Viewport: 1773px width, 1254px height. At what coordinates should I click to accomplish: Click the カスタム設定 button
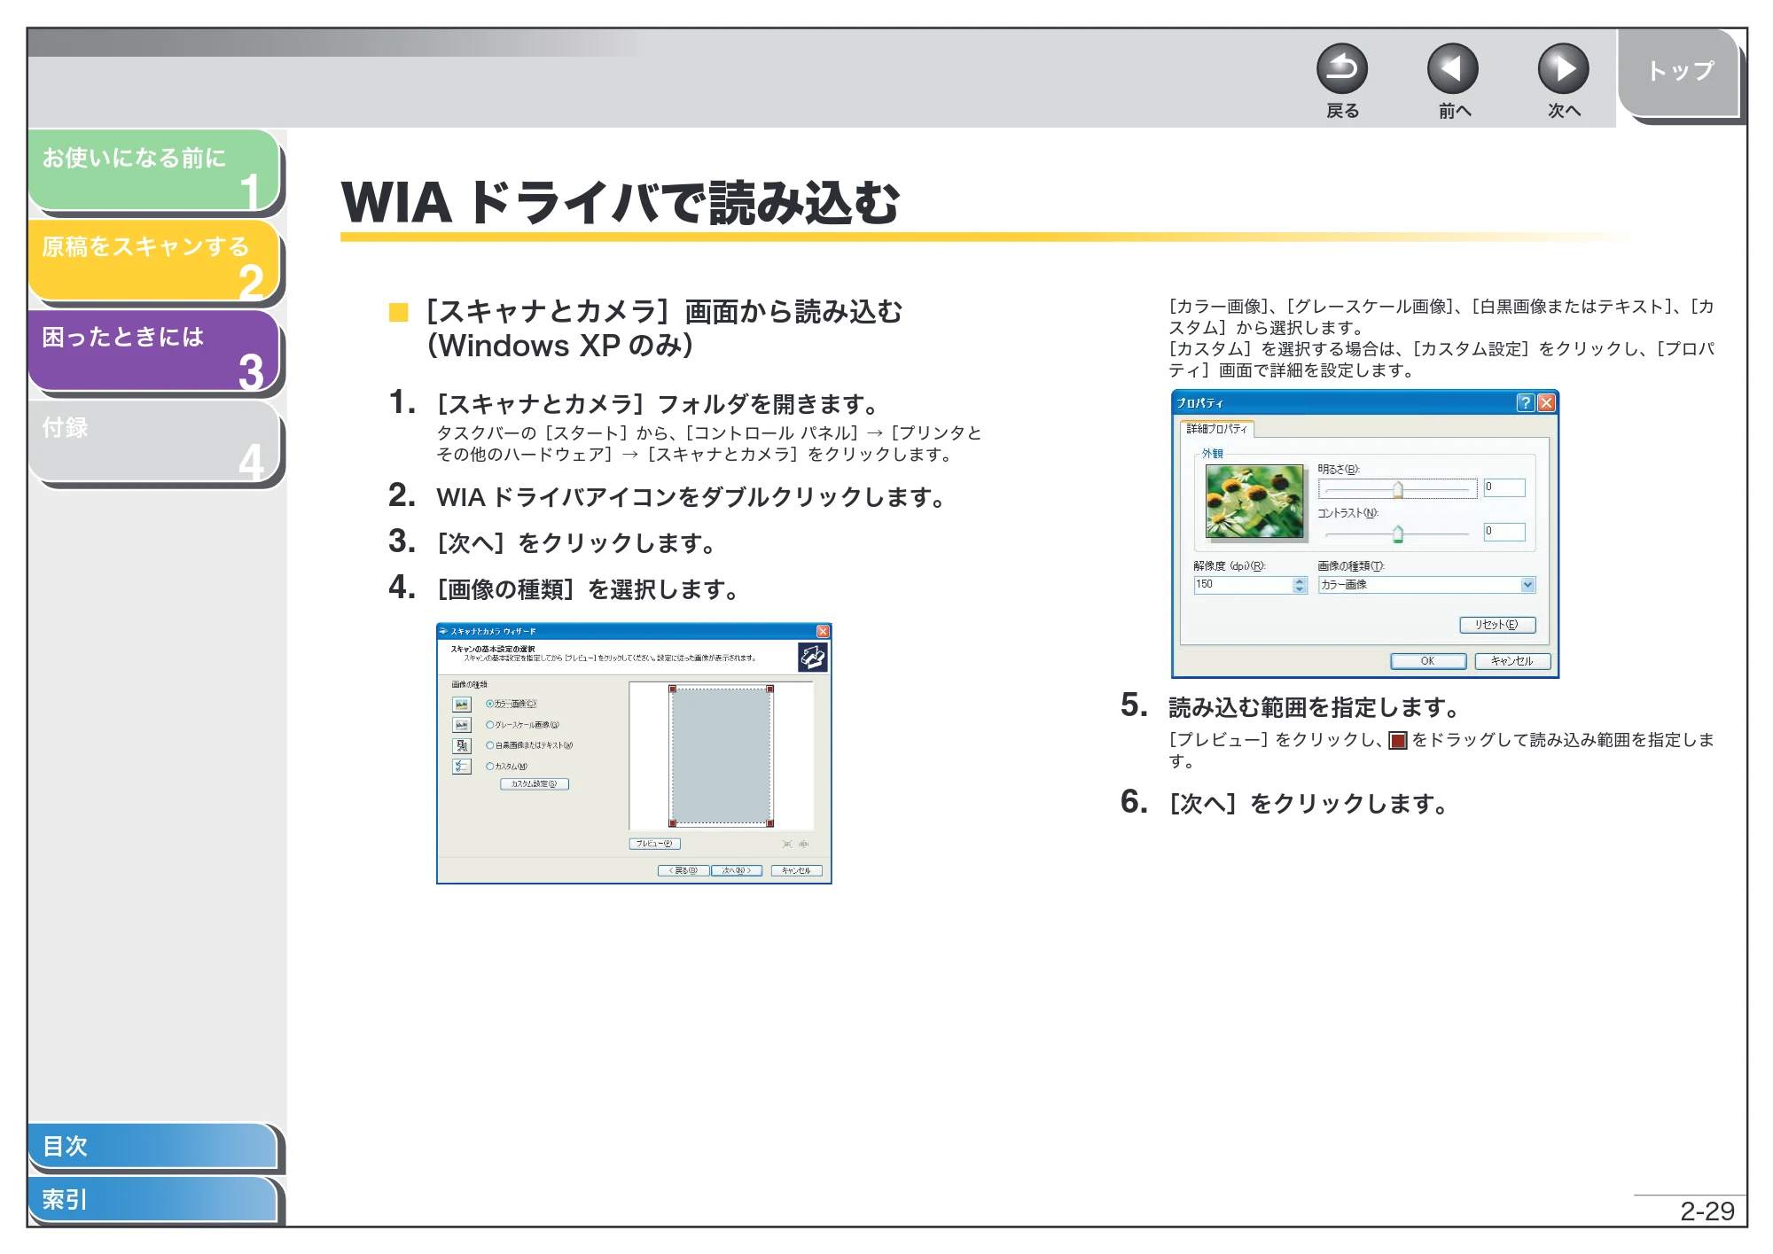535,784
